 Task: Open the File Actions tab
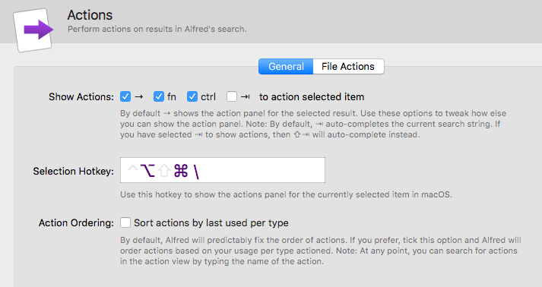348,66
